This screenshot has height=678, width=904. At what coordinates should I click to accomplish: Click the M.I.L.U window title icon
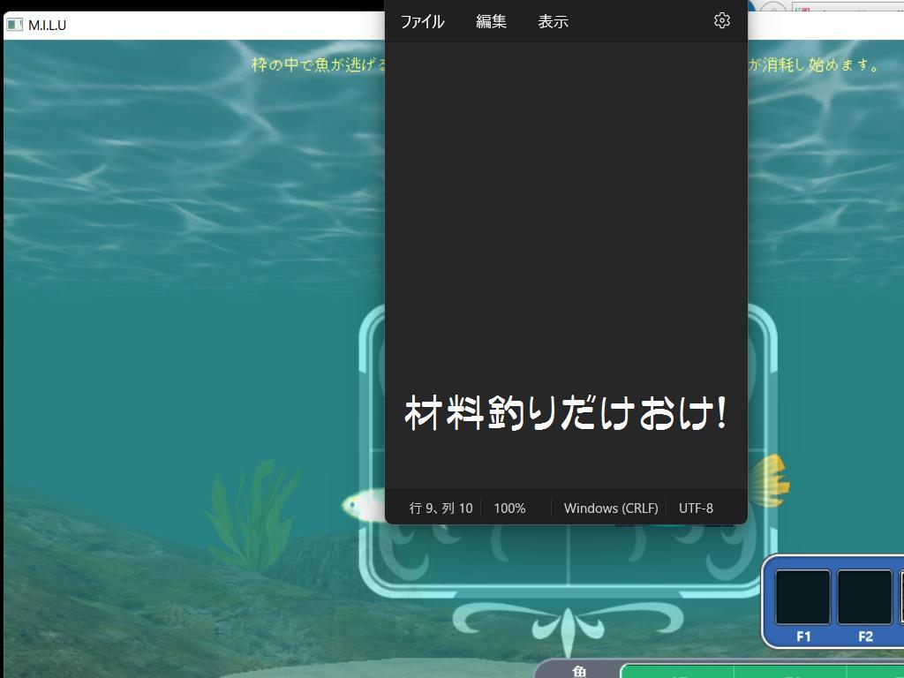pyautogui.click(x=14, y=25)
